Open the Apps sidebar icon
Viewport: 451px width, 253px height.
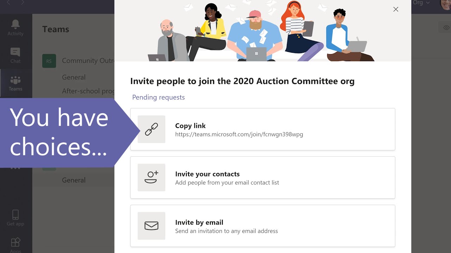(16, 243)
